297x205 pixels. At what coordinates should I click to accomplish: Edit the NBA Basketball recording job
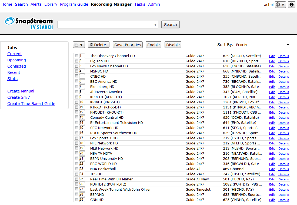(x=272, y=169)
